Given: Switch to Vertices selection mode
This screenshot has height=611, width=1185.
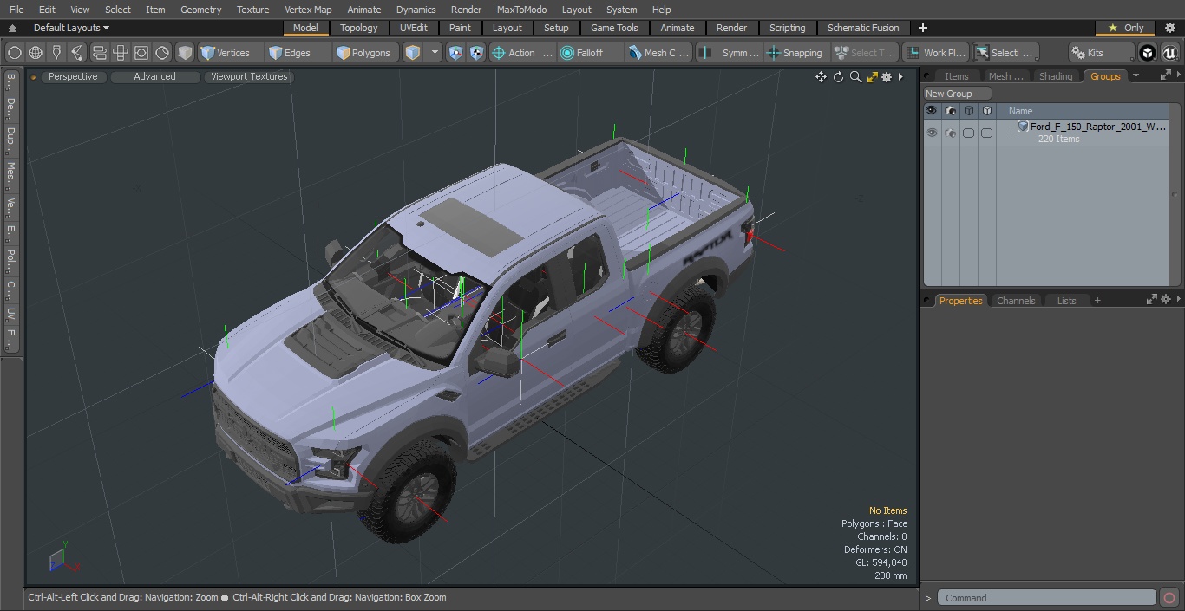Looking at the screenshot, I should 230,53.
